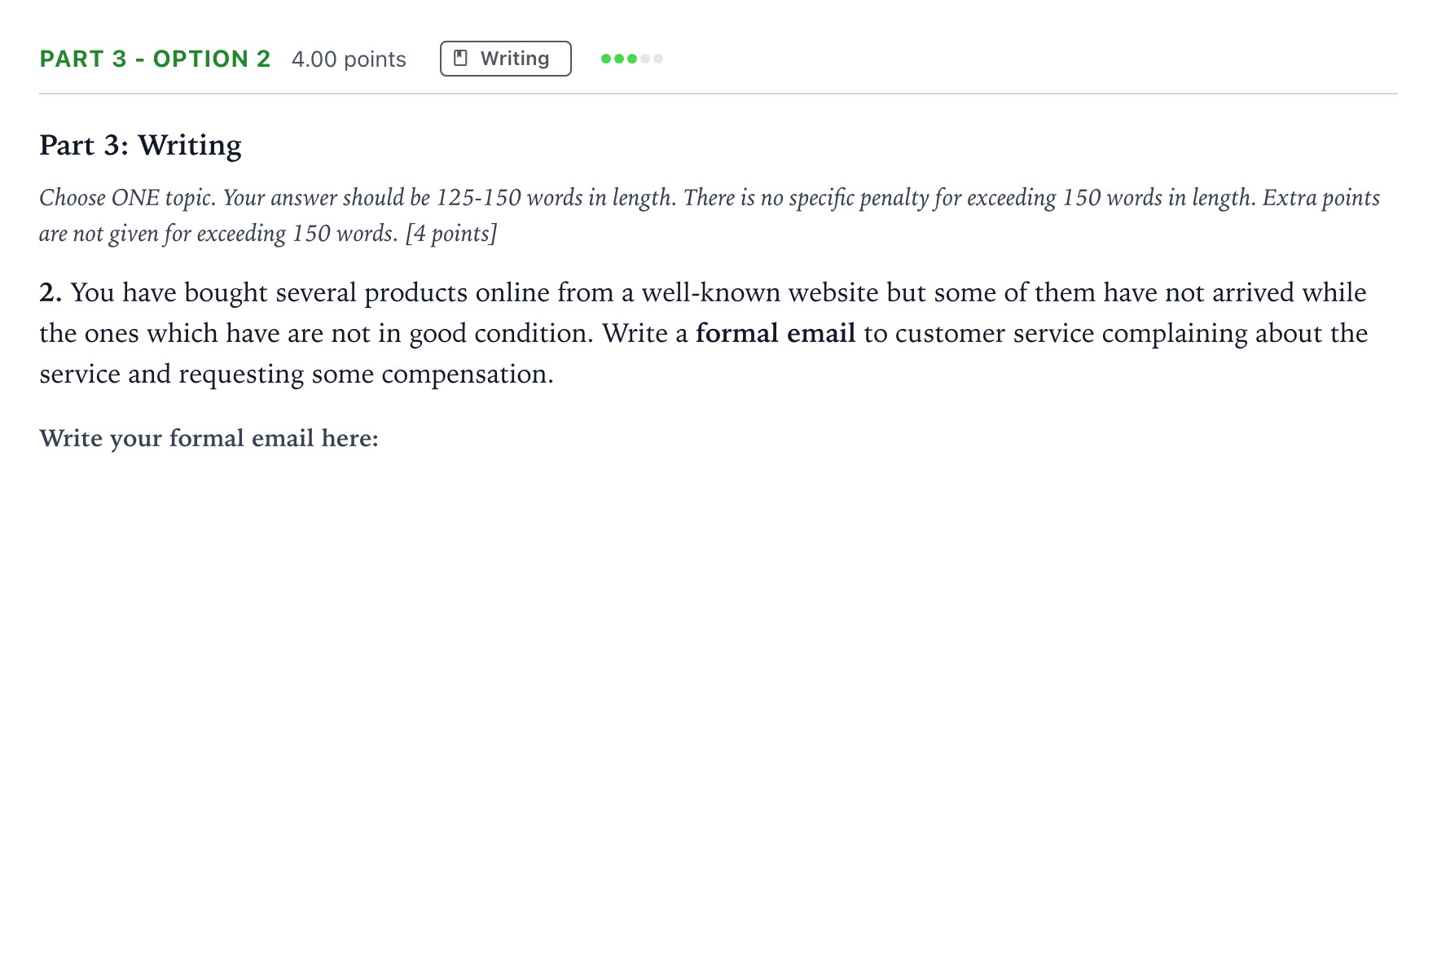Click the third green difficulty dot
This screenshot has height=969, width=1437.
(x=632, y=59)
